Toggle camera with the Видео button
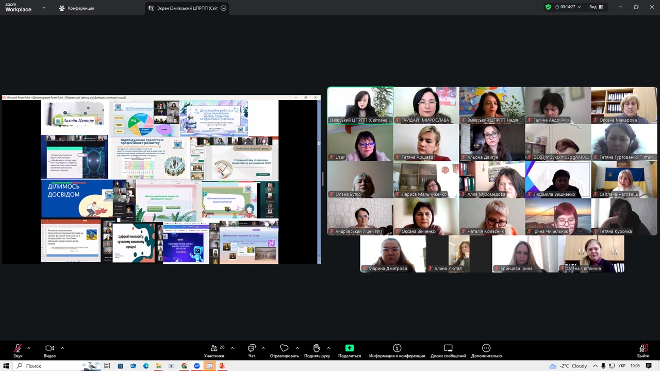The height and width of the screenshot is (371, 660). pos(49,349)
